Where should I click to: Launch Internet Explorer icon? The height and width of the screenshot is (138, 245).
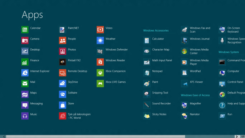pos(25,73)
